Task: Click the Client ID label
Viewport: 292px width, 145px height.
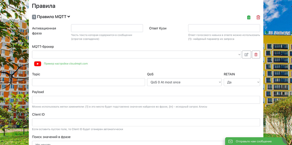Action: (38, 114)
